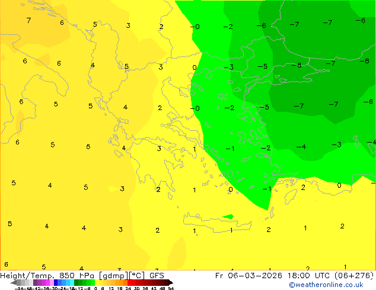This screenshot has width=376, height=290.
Task: Pick the cyan swatch at -18 on legend
Action: tap(72, 282)
